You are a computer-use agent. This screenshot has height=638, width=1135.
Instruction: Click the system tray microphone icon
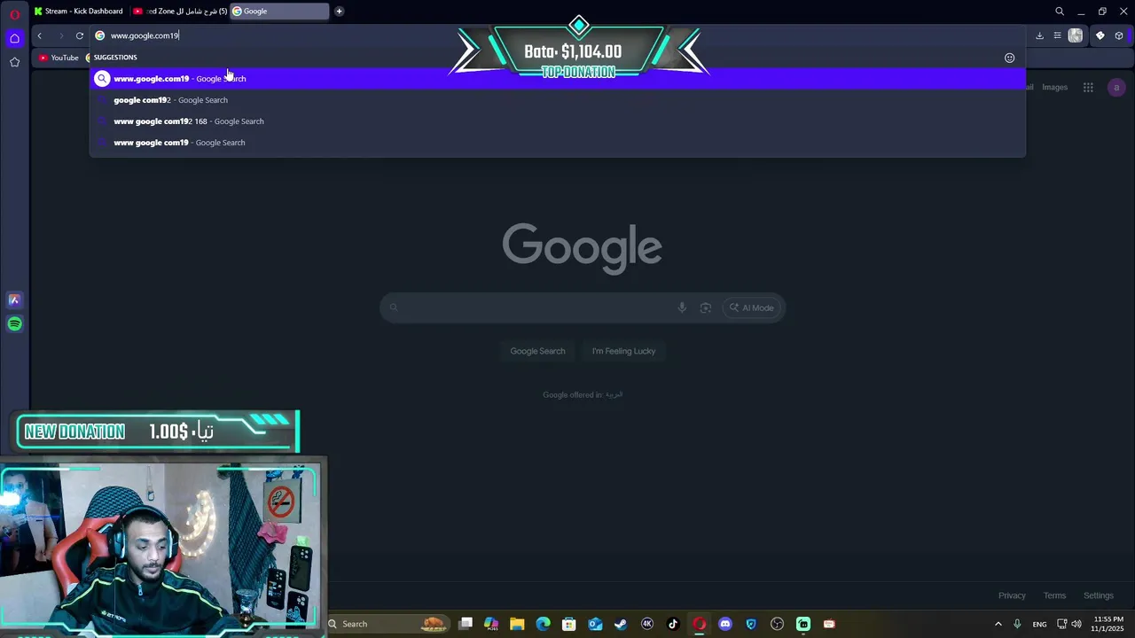click(1017, 624)
